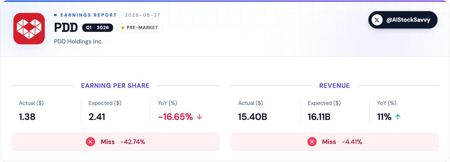Click the X logo icon
The width and height of the screenshot is (450, 162).
[x=377, y=20]
